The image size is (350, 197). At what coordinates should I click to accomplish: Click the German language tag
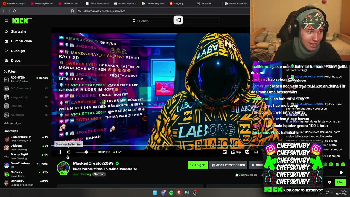click(x=99, y=174)
